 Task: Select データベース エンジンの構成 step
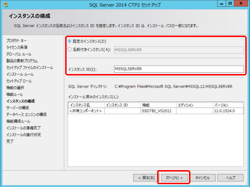[x=26, y=114]
